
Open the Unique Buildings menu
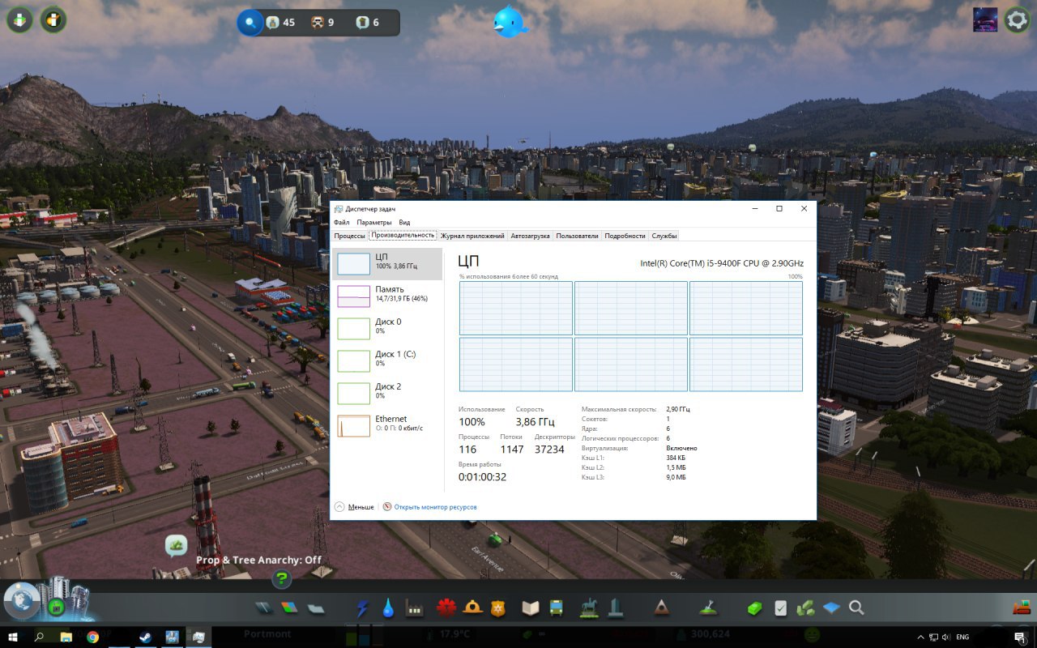pos(615,607)
